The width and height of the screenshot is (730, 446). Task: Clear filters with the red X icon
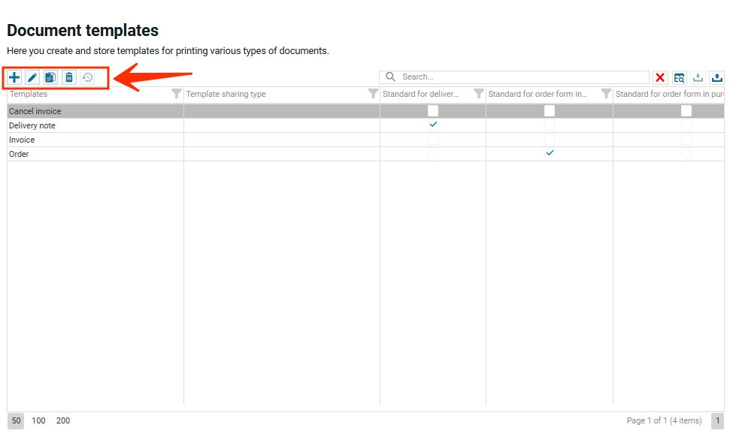click(660, 77)
